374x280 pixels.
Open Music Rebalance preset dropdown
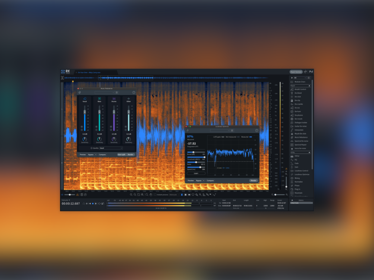(104, 92)
